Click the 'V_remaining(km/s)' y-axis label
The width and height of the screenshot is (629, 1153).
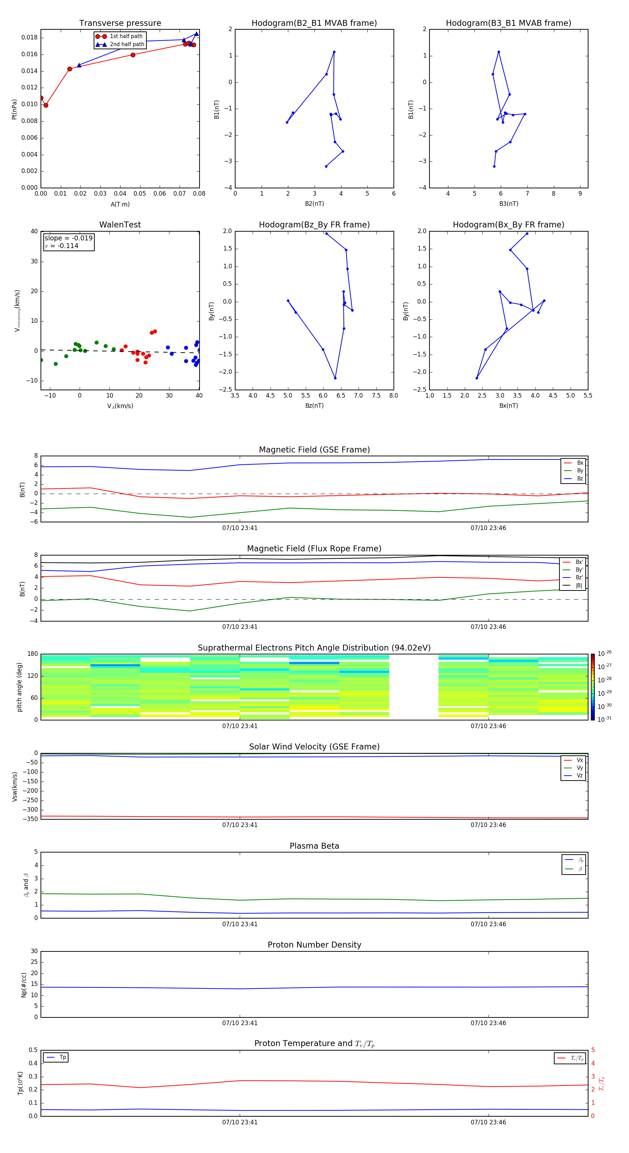(17, 311)
